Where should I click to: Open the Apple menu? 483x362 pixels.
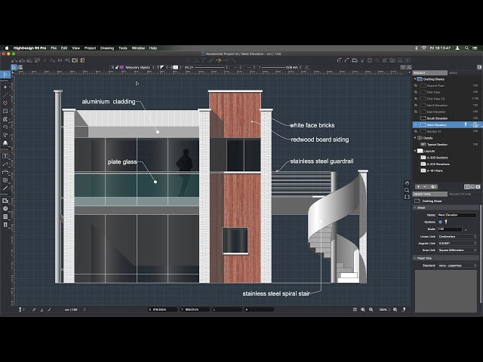click(x=7, y=48)
